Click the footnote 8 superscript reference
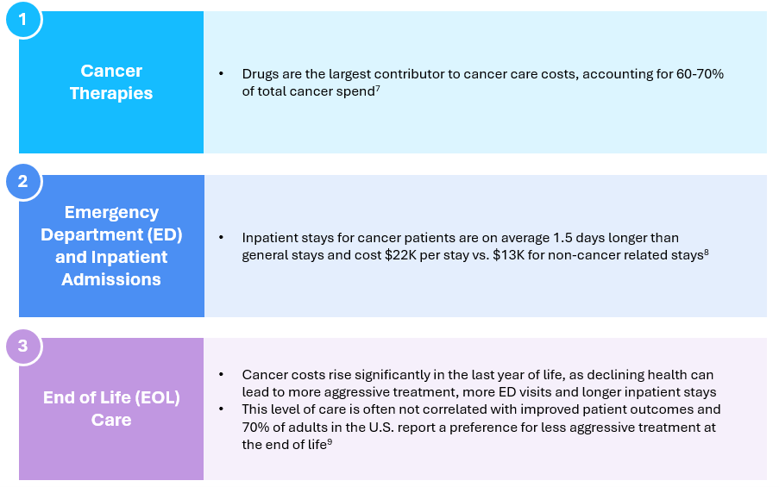The image size is (779, 487). tap(707, 253)
